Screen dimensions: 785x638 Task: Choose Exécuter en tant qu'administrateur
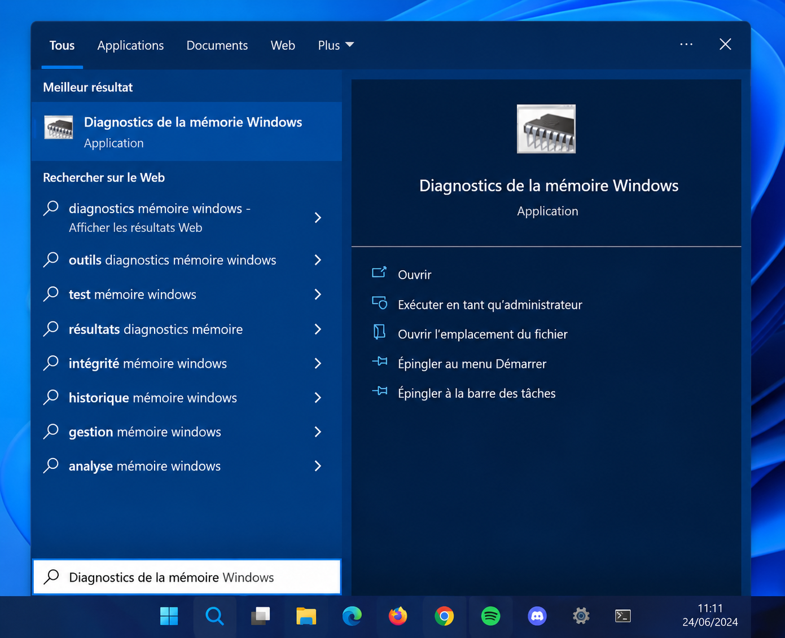(490, 305)
